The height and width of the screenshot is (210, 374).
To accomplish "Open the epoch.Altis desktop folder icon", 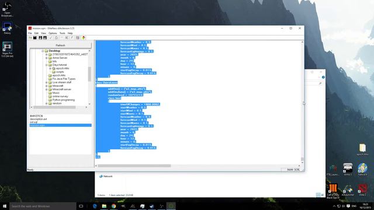I will point(362,150).
